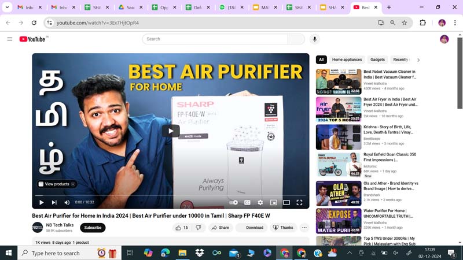Expand View products on the video
463x260 pixels.
pos(56,184)
